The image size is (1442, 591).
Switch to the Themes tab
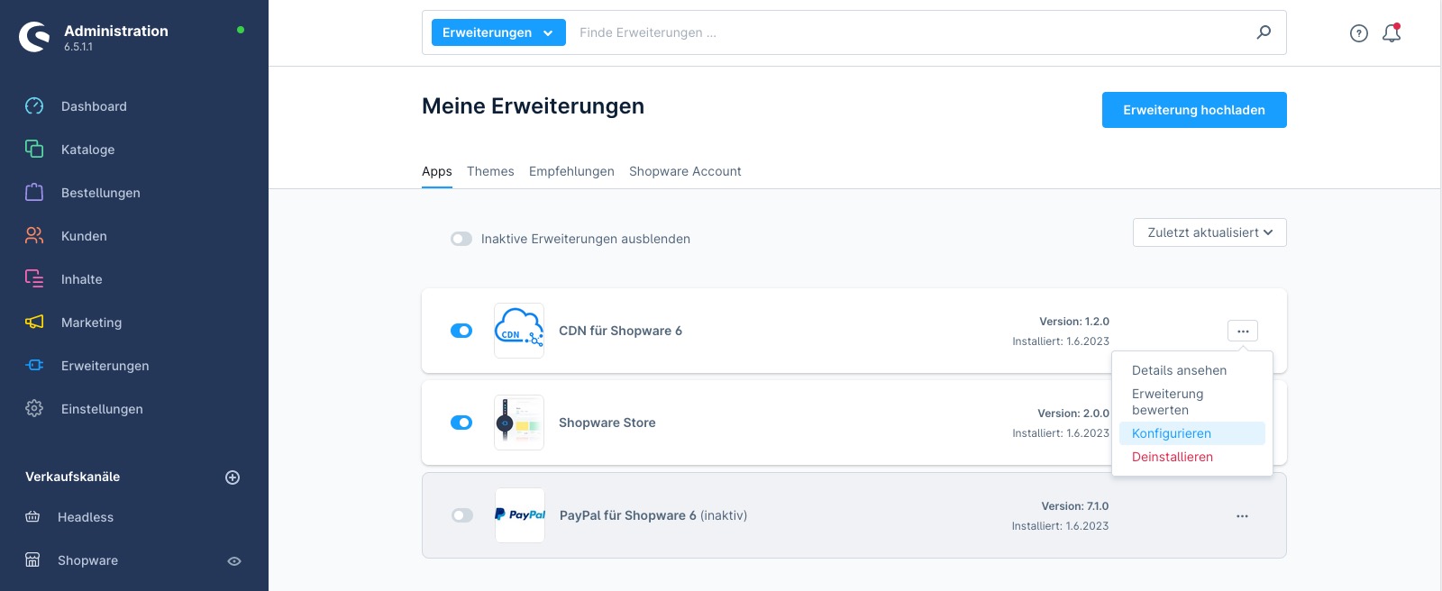tap(490, 171)
